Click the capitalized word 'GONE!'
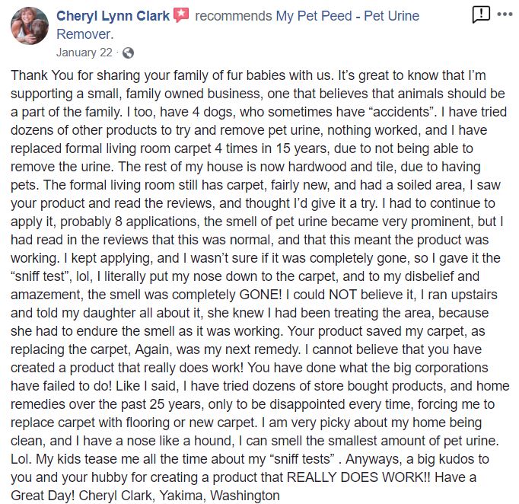This screenshot has width=519, height=504. pyautogui.click(x=260, y=295)
